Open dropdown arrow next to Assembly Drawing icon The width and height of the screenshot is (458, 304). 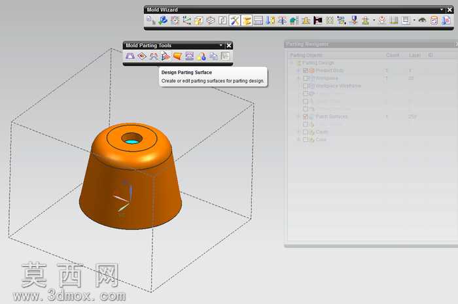pyautogui.click(x=414, y=20)
